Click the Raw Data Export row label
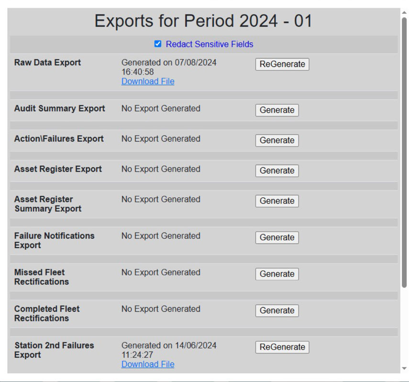Image resolution: width=409 pixels, height=382 pixels. pos(48,63)
